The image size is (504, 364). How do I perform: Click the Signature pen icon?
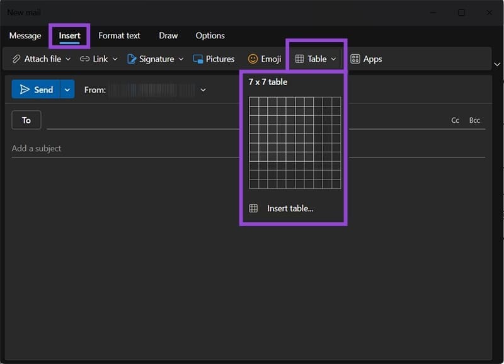coord(132,59)
